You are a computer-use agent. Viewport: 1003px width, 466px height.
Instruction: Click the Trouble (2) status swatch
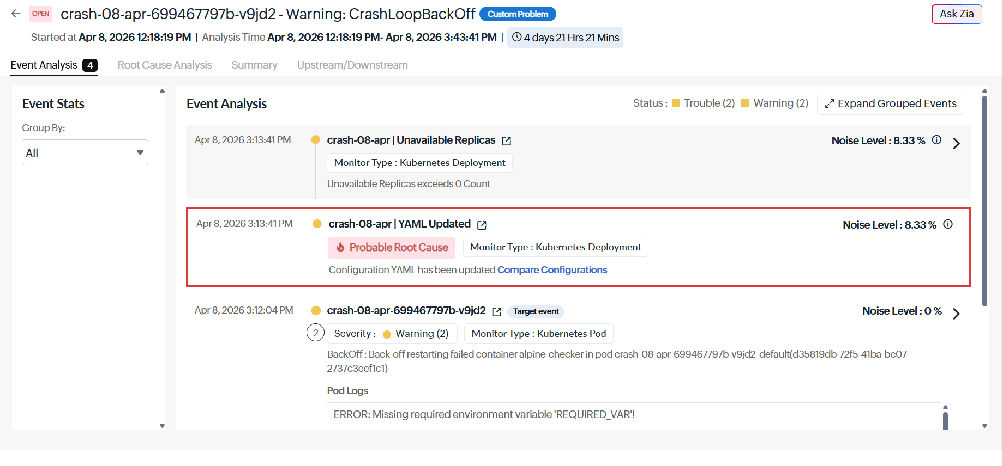(x=676, y=103)
